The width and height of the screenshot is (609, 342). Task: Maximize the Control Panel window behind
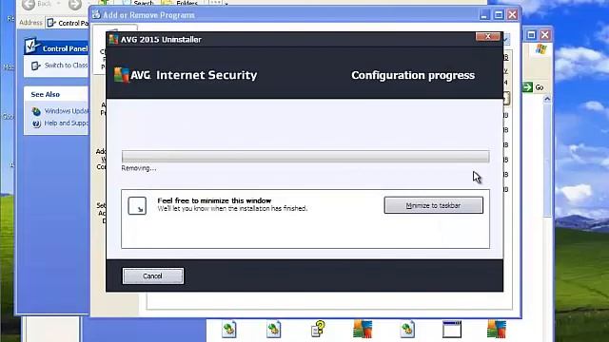[x=531, y=35]
